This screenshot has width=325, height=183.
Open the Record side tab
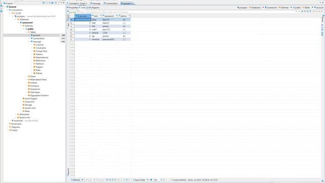(x=68, y=172)
